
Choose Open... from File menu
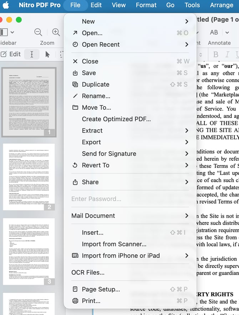point(130,33)
